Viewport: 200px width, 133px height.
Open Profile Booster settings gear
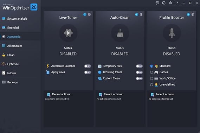point(193,14)
